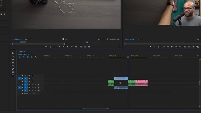Go to In point in Source monitor
The image size is (201, 113).
(59, 47)
